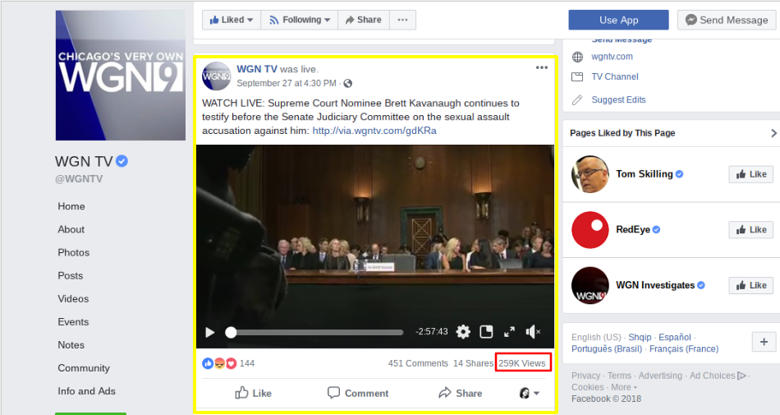Open the Following dropdown

300,20
